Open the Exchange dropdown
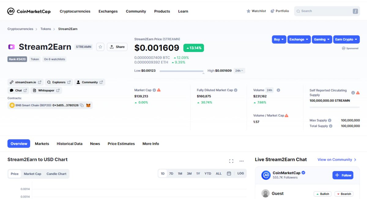Screen dimensions: 367x199 point(299,39)
